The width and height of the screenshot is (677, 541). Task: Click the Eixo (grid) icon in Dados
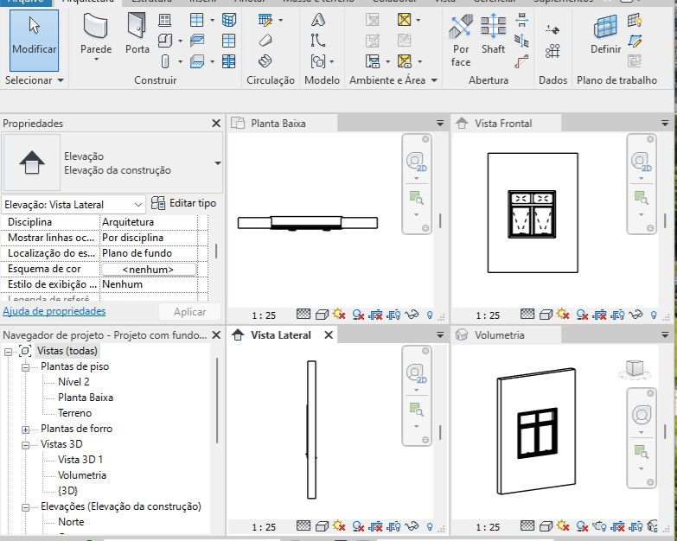click(552, 51)
